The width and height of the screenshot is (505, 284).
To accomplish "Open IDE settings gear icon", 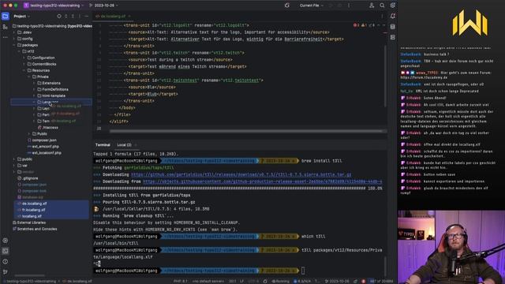I will coord(393,6).
